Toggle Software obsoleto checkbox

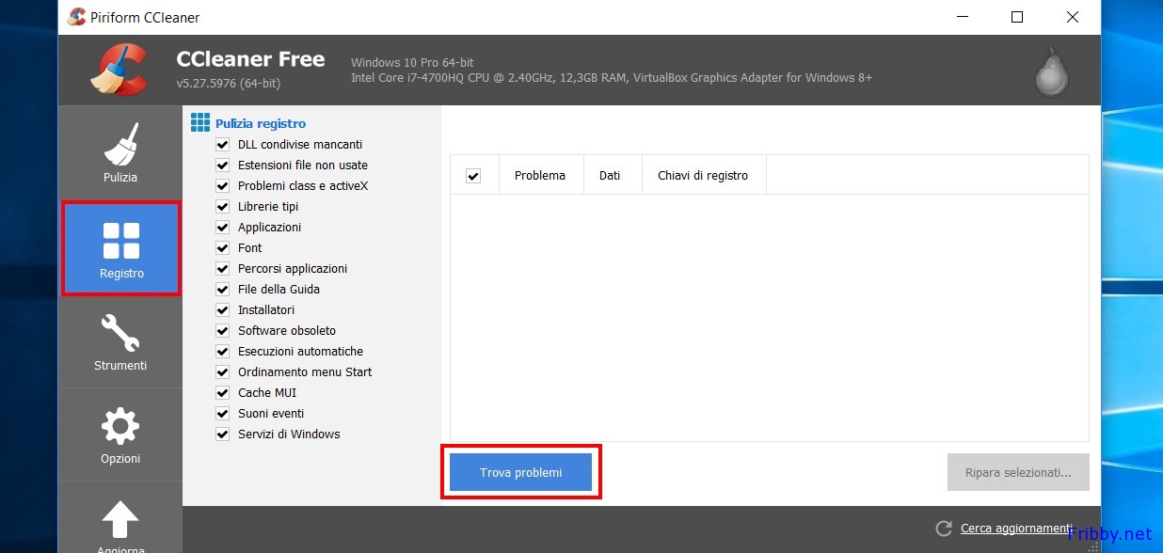pyautogui.click(x=223, y=331)
